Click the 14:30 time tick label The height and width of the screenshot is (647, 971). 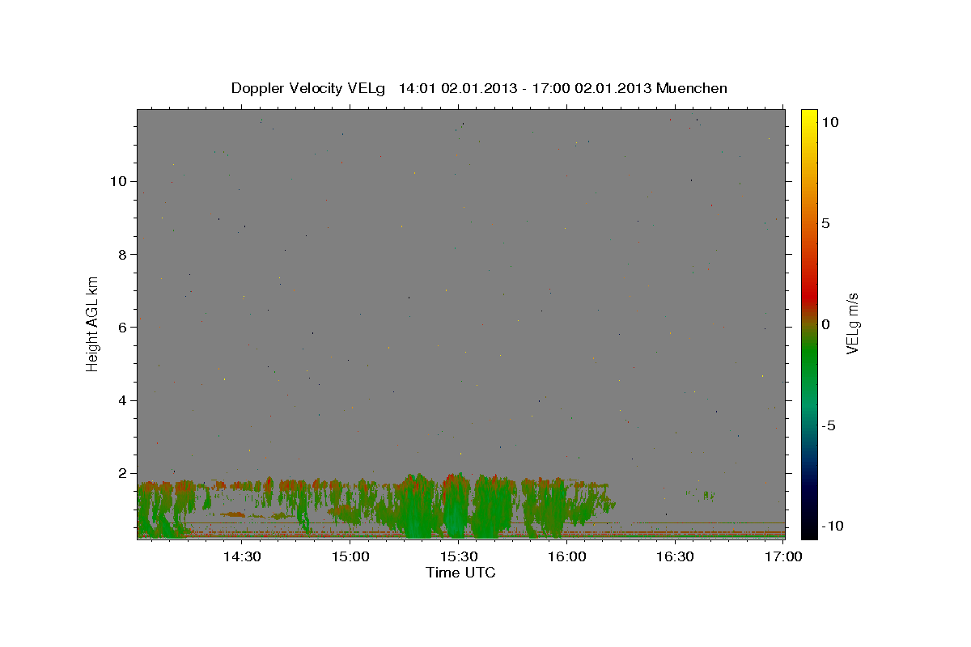pos(241,556)
